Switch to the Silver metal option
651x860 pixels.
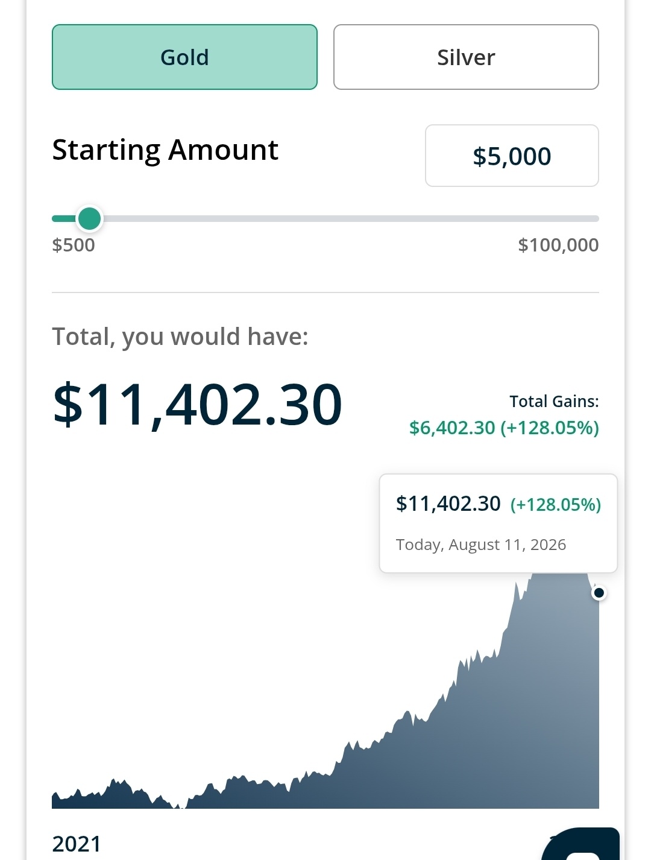pyautogui.click(x=466, y=57)
